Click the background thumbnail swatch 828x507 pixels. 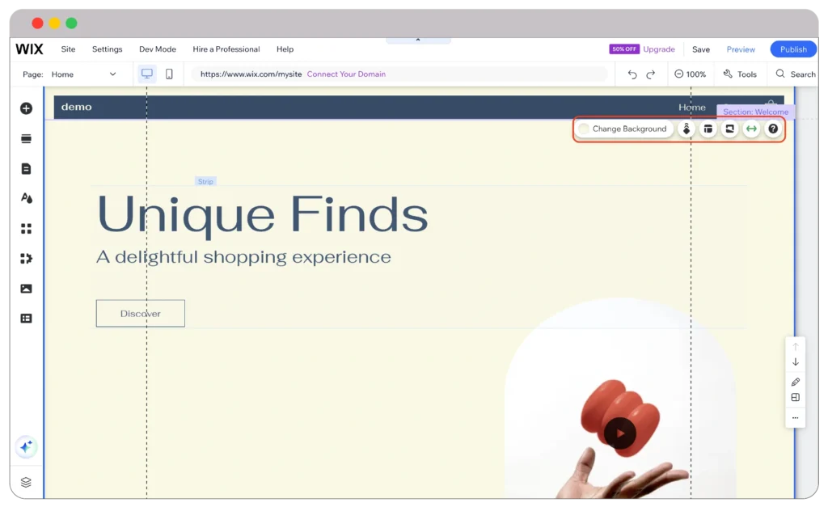[x=584, y=129]
